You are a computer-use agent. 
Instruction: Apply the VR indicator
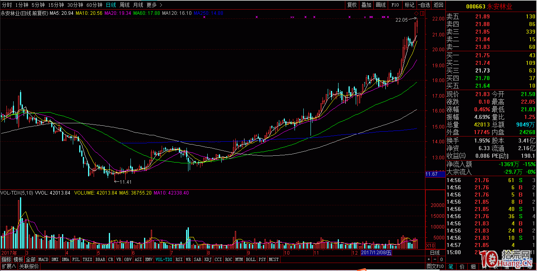point(119,259)
